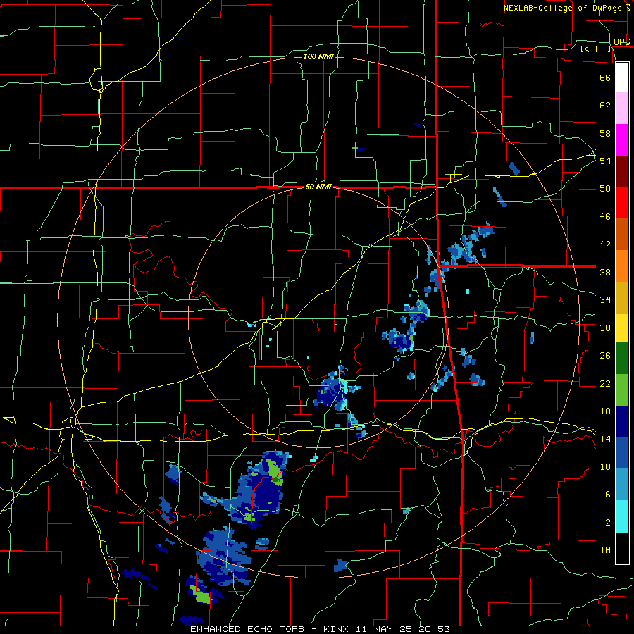Click the 66 legend value
The image size is (634, 634).
click(605, 77)
